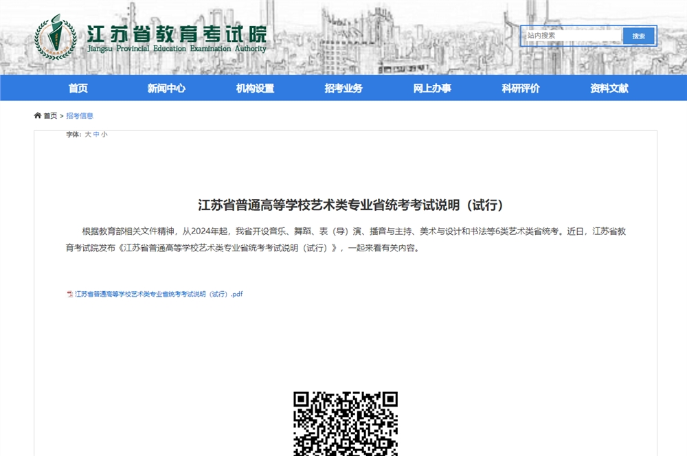Image resolution: width=687 pixels, height=456 pixels.
Task: Open the 机构设置 navigation menu
Action: [255, 88]
